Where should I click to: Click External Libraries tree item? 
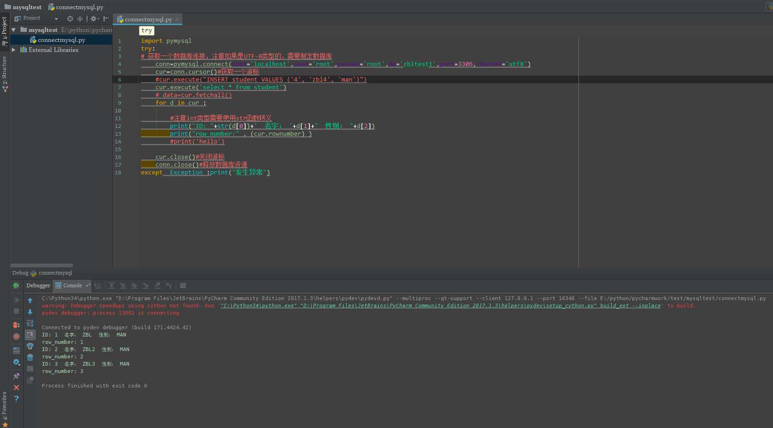click(53, 50)
